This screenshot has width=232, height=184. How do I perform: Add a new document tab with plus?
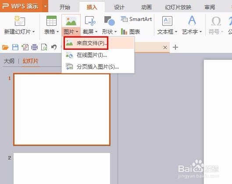pyautogui.click(x=175, y=47)
